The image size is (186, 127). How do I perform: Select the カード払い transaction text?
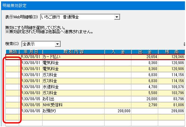[x=52, y=57]
